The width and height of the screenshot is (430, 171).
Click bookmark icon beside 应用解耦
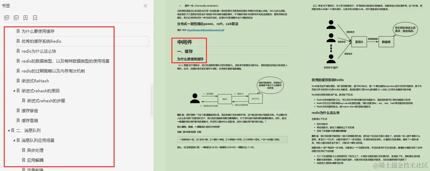(24, 160)
